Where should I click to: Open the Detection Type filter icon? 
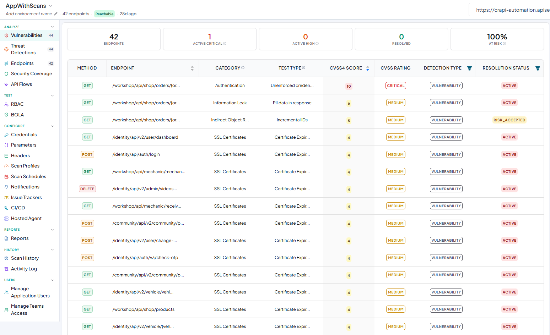point(469,68)
